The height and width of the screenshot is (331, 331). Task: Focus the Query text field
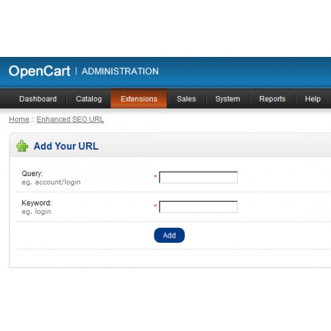point(198,177)
